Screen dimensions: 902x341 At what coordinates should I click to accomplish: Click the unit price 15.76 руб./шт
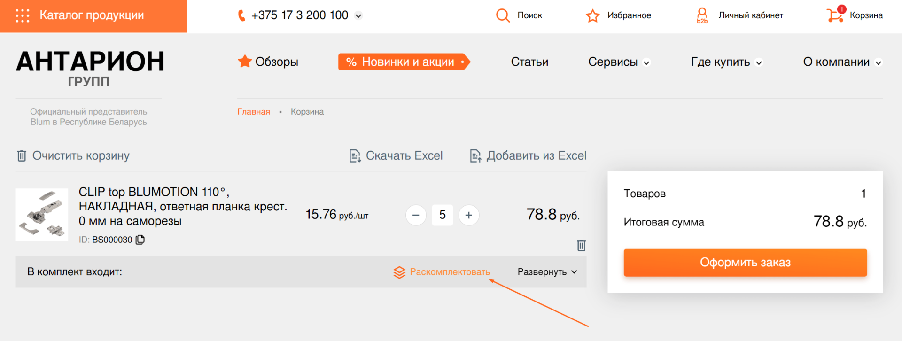coord(337,215)
